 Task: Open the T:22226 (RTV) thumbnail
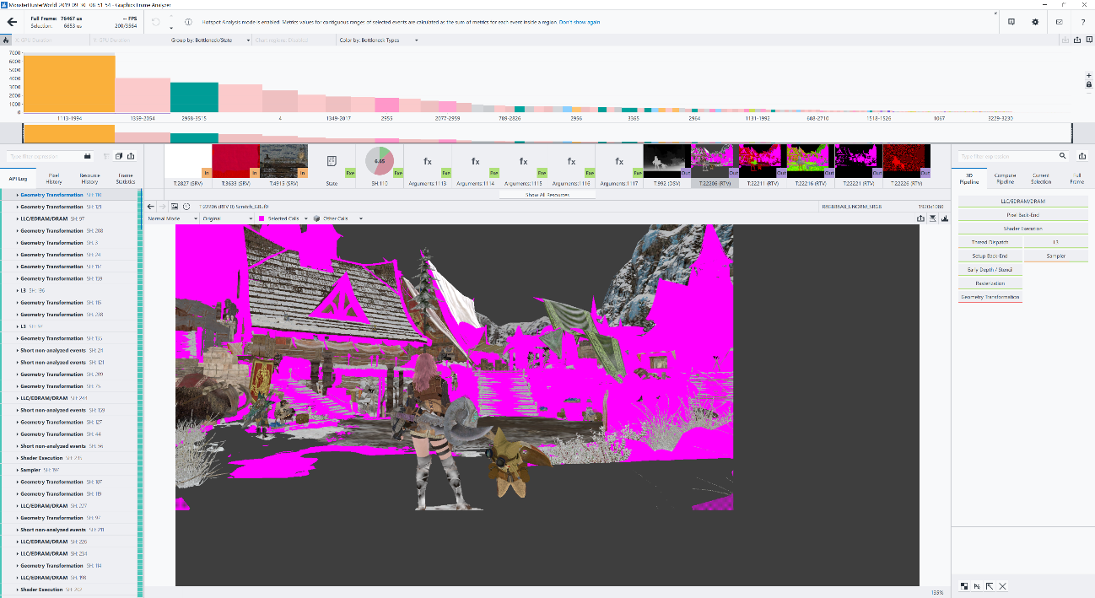(x=907, y=161)
